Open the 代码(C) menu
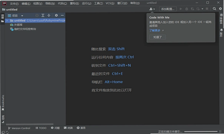Screen dimensions: 224x134 click(x=62, y=4)
